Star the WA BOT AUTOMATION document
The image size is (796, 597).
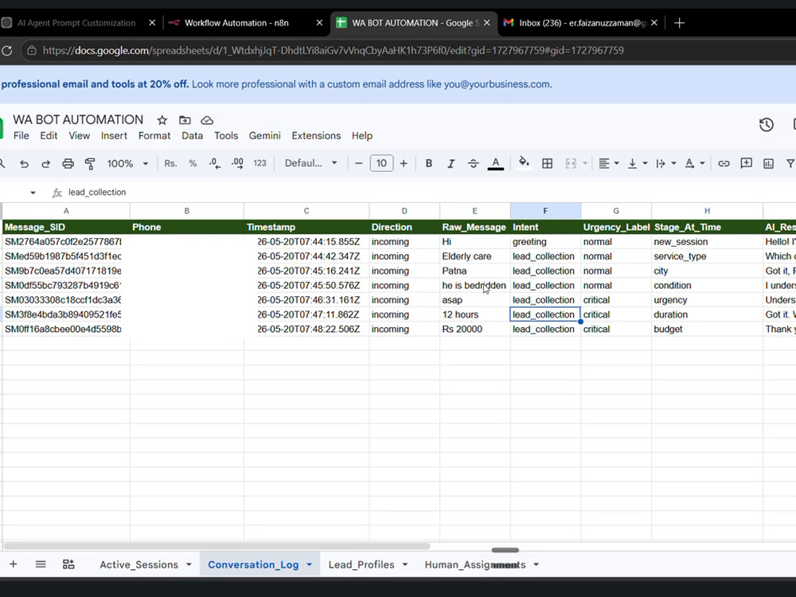162,120
